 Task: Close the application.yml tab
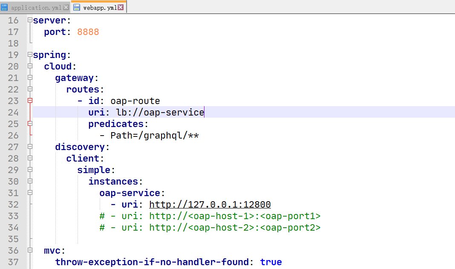click(x=66, y=8)
